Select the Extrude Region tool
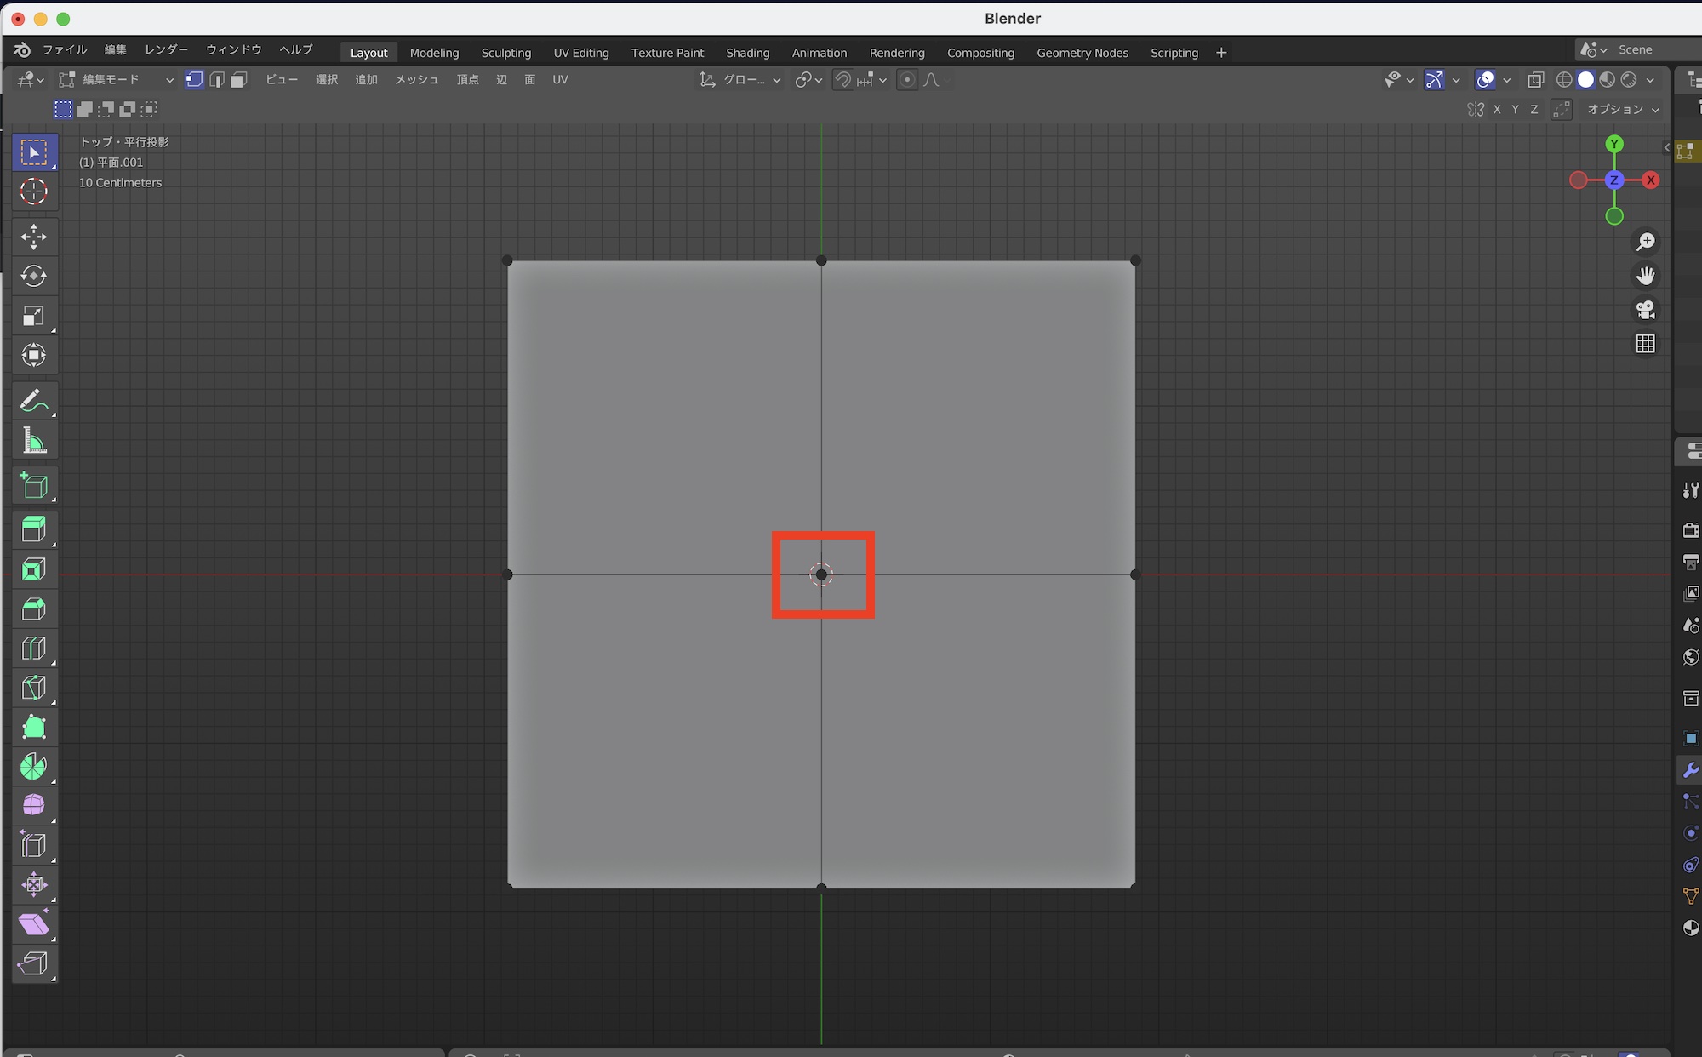 34,529
